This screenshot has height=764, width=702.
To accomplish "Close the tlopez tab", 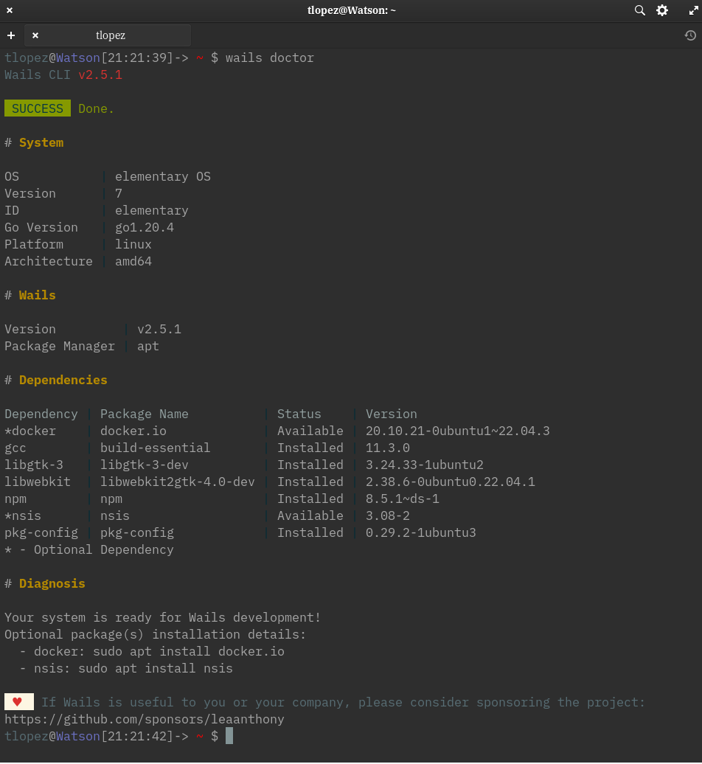I will (35, 35).
